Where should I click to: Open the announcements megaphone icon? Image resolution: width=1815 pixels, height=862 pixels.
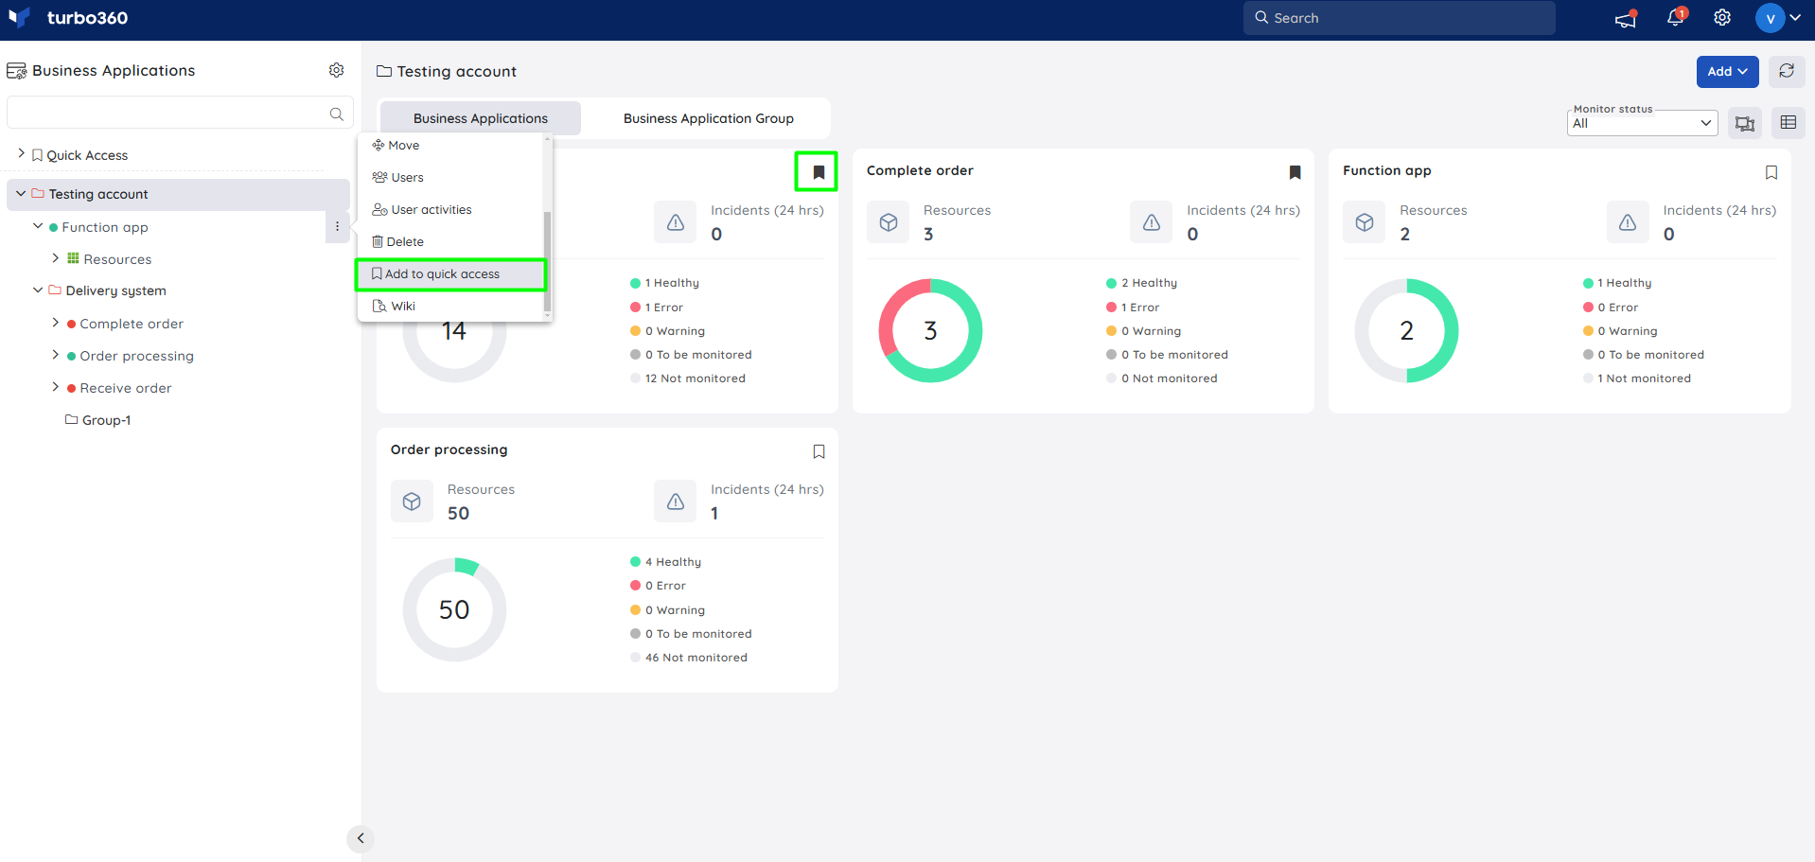pyautogui.click(x=1626, y=18)
